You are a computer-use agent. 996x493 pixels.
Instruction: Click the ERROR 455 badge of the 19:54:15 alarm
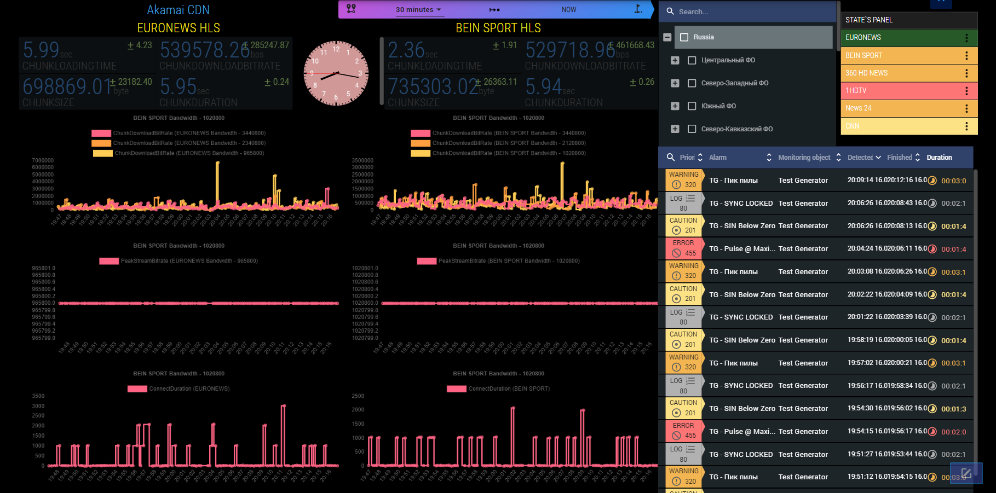pyautogui.click(x=683, y=431)
